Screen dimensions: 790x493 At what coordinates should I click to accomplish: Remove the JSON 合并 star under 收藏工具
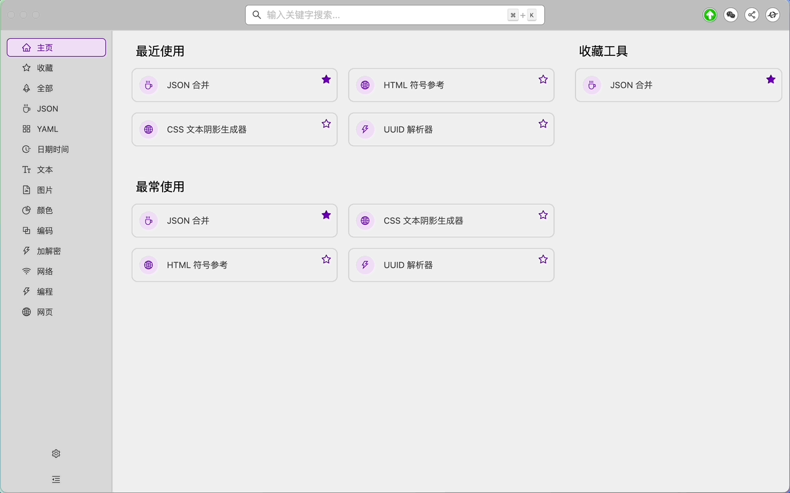(x=771, y=79)
